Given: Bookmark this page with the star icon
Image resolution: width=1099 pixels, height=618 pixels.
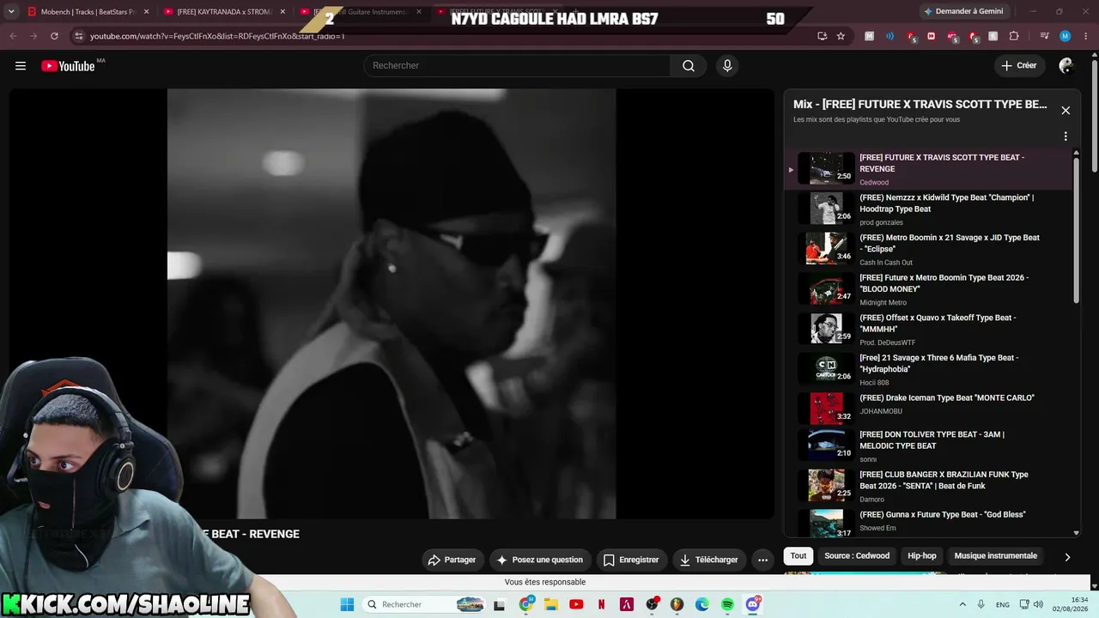Looking at the screenshot, I should tap(841, 36).
